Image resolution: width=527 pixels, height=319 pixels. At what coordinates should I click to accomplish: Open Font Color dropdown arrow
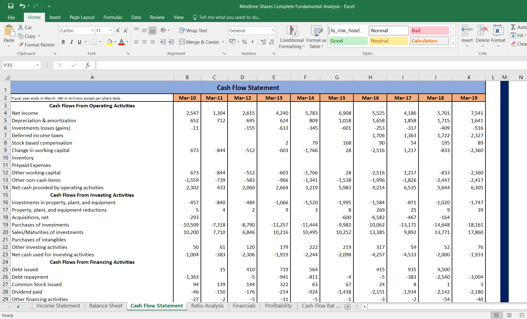(x=127, y=42)
